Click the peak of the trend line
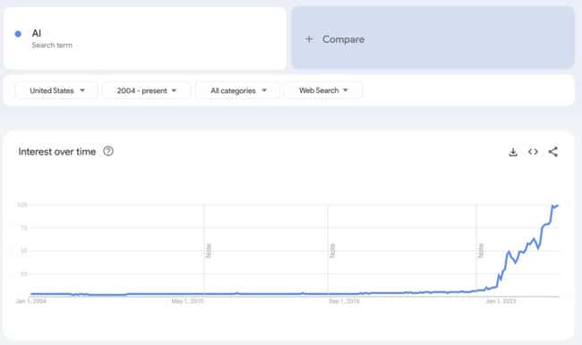The image size is (582, 345). pyautogui.click(x=553, y=206)
